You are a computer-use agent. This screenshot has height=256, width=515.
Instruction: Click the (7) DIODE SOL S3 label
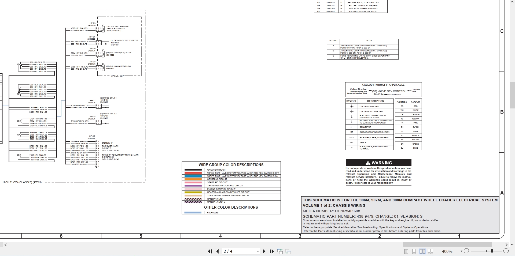coord(108,114)
